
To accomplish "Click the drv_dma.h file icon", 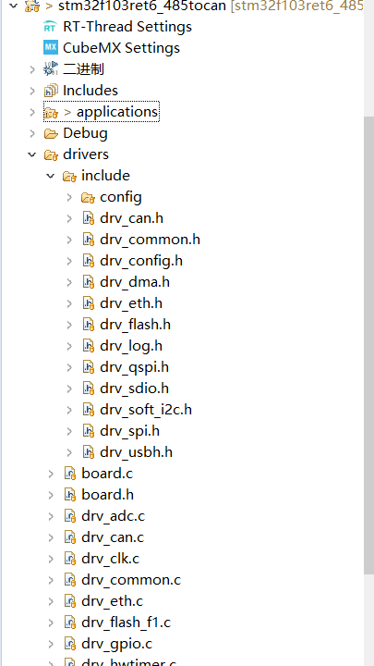I will tap(88, 282).
